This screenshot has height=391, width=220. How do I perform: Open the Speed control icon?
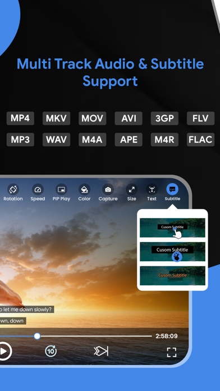(x=38, y=190)
